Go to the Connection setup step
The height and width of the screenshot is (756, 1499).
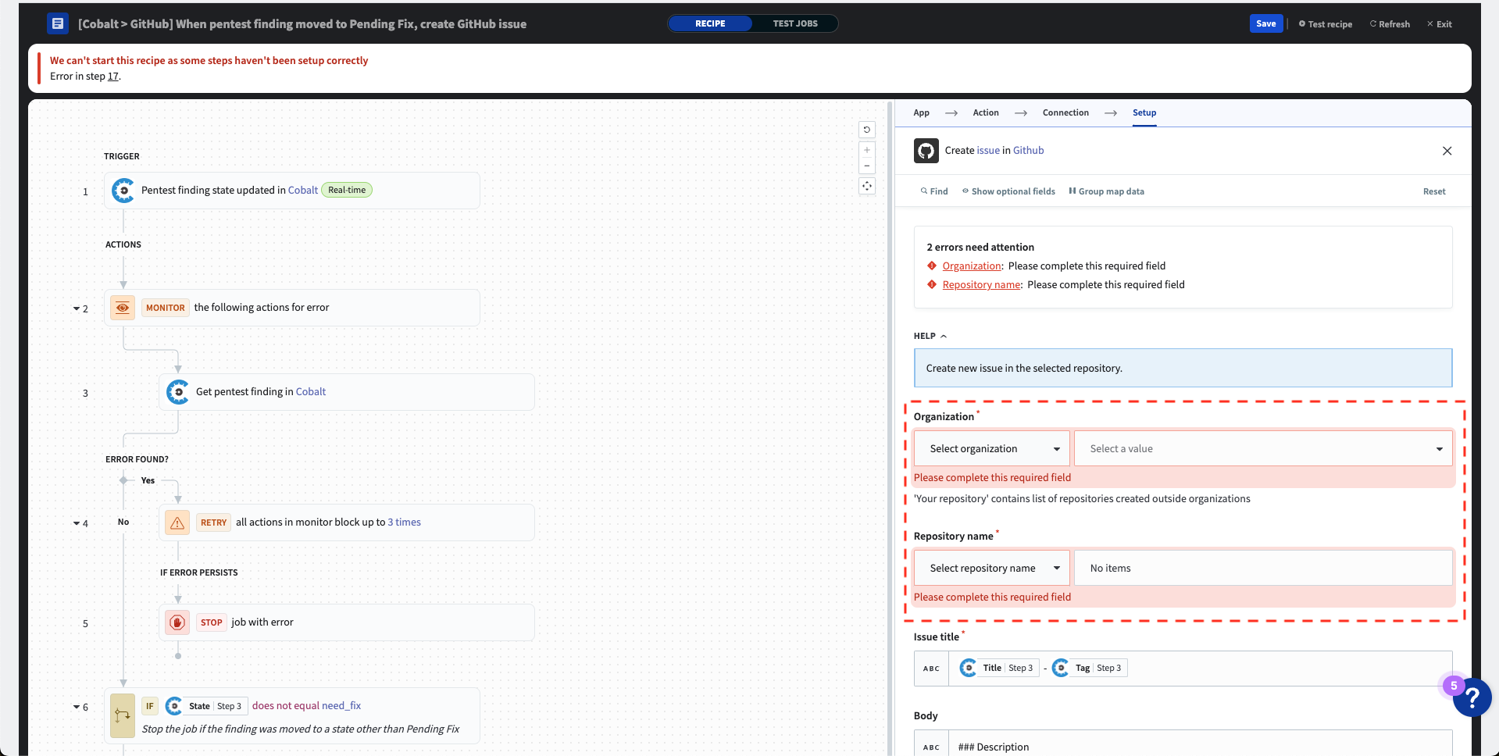1065,112
